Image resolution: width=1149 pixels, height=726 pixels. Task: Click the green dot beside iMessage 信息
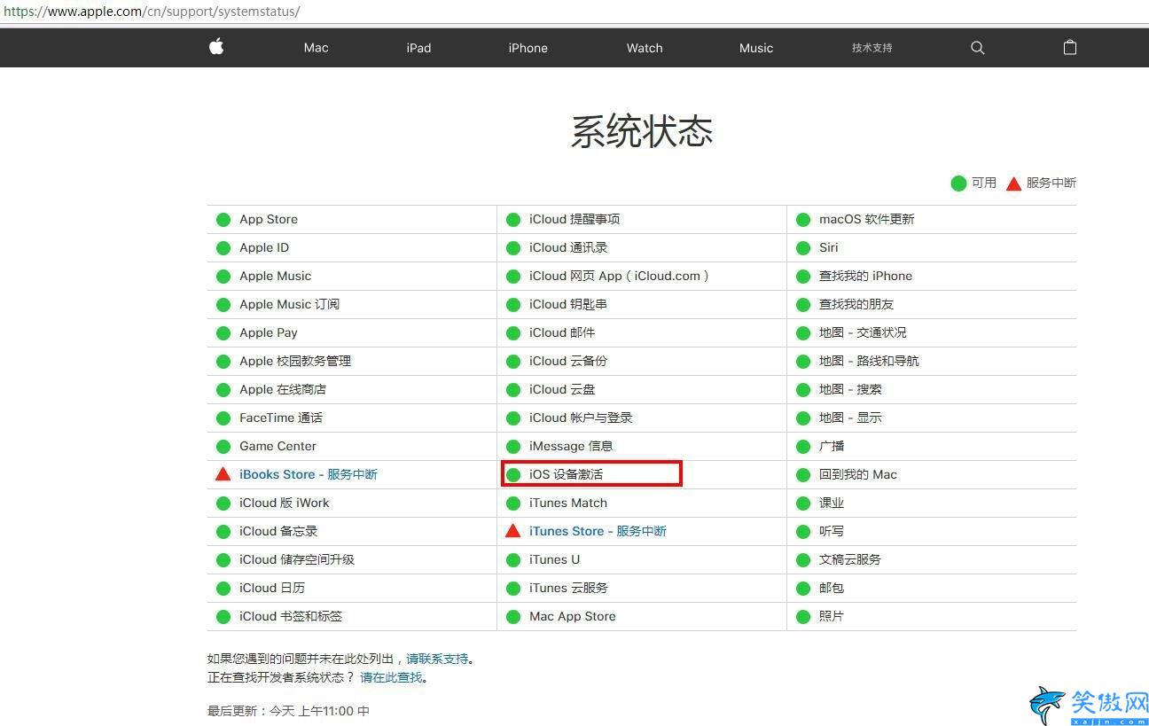pos(512,446)
